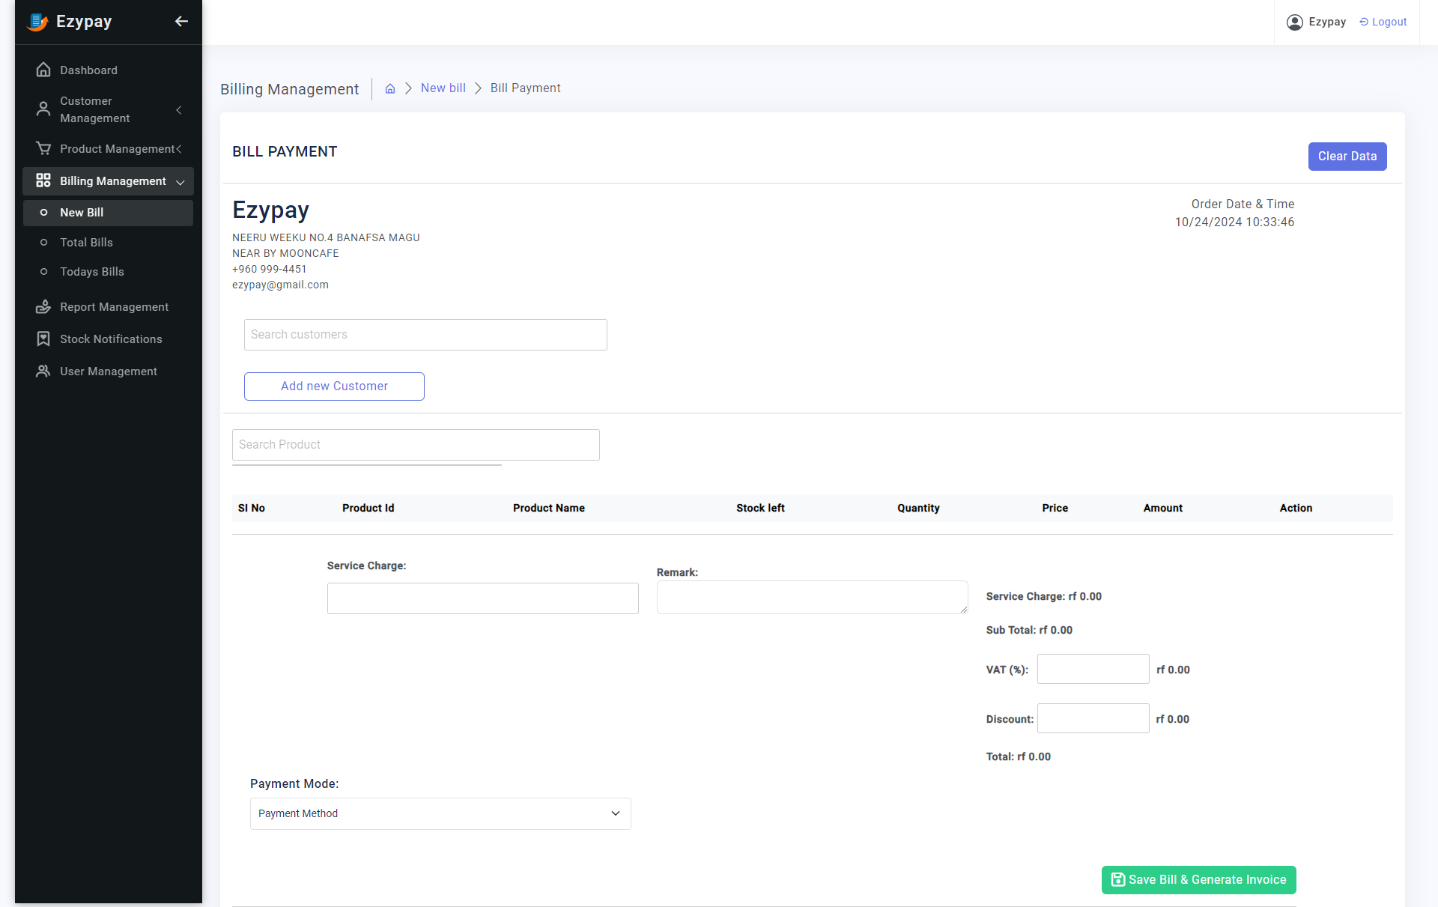This screenshot has width=1438, height=907.
Task: Select New Bill in sidebar
Action: point(82,213)
